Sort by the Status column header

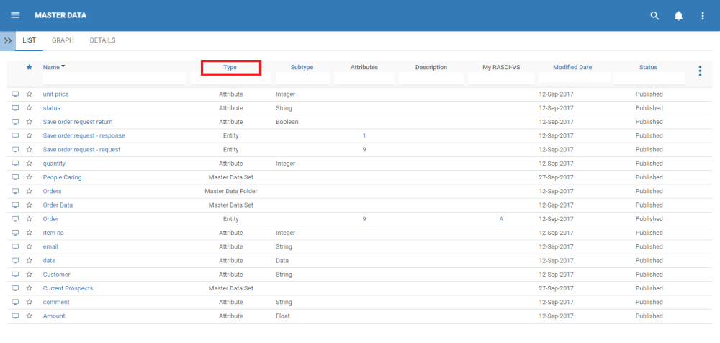click(648, 67)
